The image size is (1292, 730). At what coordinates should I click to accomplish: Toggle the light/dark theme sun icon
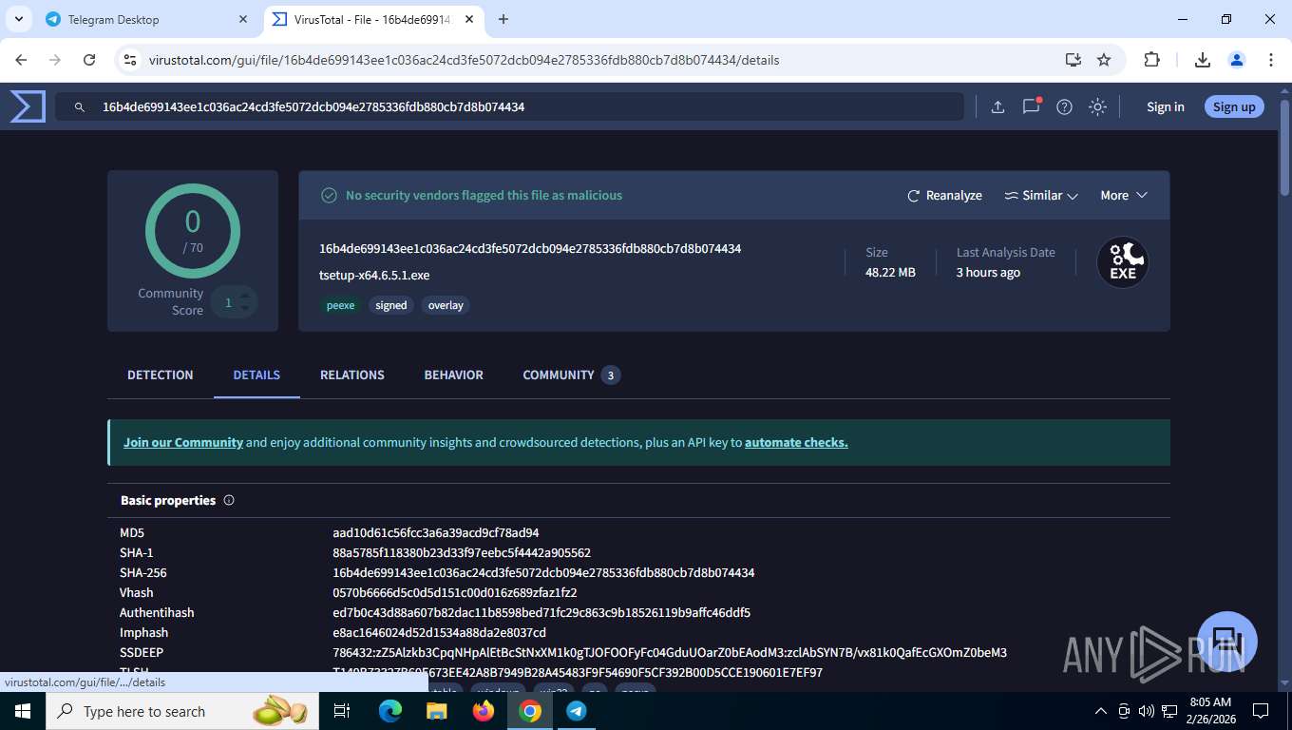(1097, 107)
